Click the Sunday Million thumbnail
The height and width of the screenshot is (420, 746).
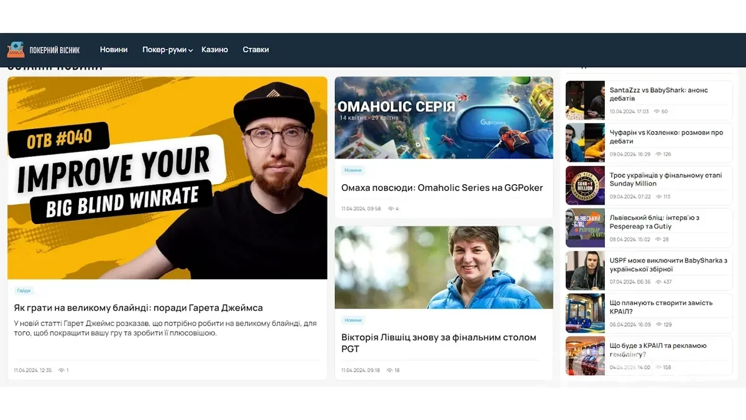[585, 185]
